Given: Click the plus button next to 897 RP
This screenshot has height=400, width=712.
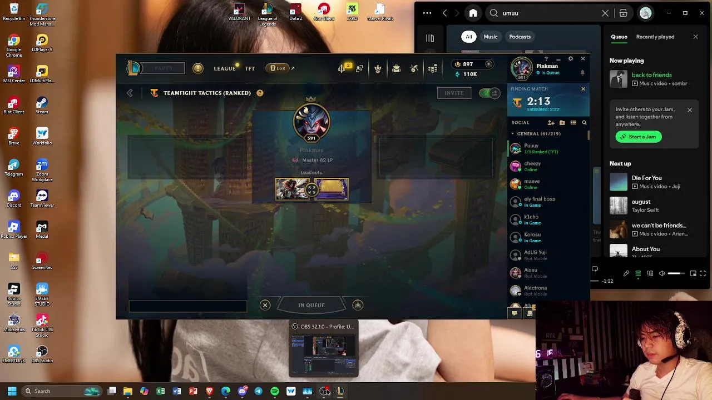Looking at the screenshot, I should [x=488, y=64].
